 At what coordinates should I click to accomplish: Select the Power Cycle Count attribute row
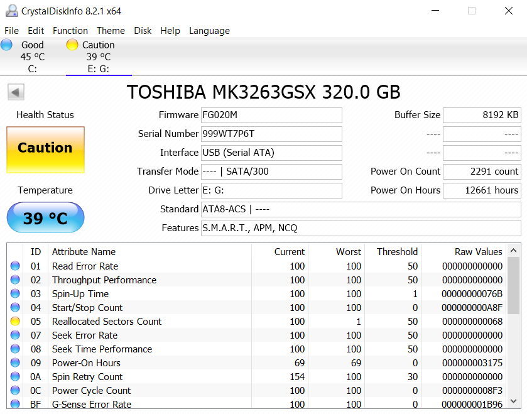pyautogui.click(x=257, y=390)
